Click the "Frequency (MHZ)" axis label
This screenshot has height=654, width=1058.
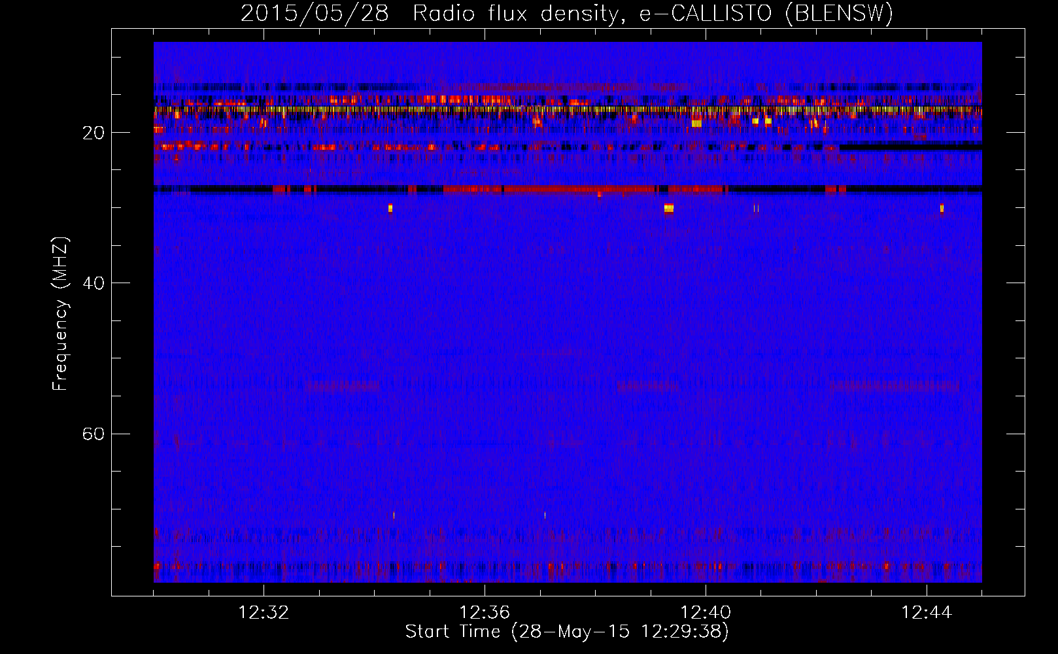(60, 314)
